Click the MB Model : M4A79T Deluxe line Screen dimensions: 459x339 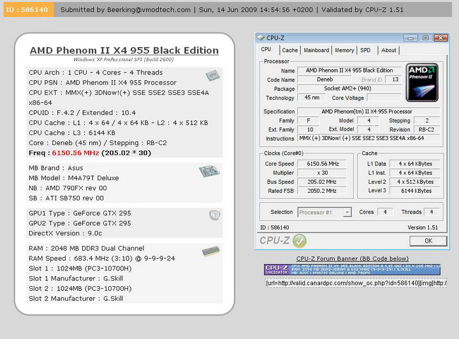coord(74,178)
